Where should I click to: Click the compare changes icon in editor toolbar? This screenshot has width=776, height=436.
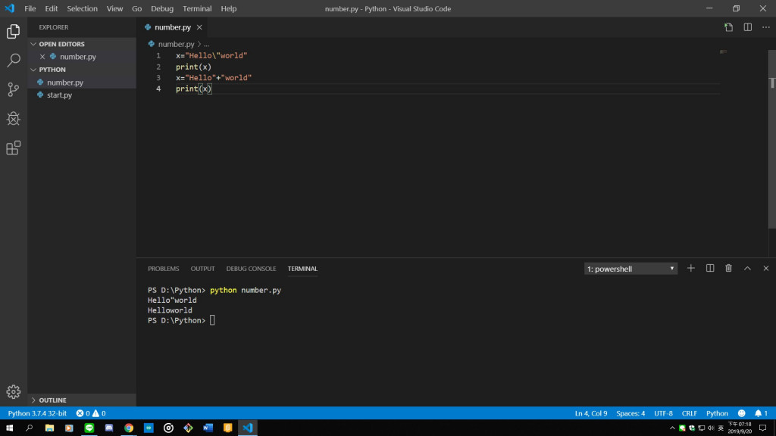click(x=728, y=27)
